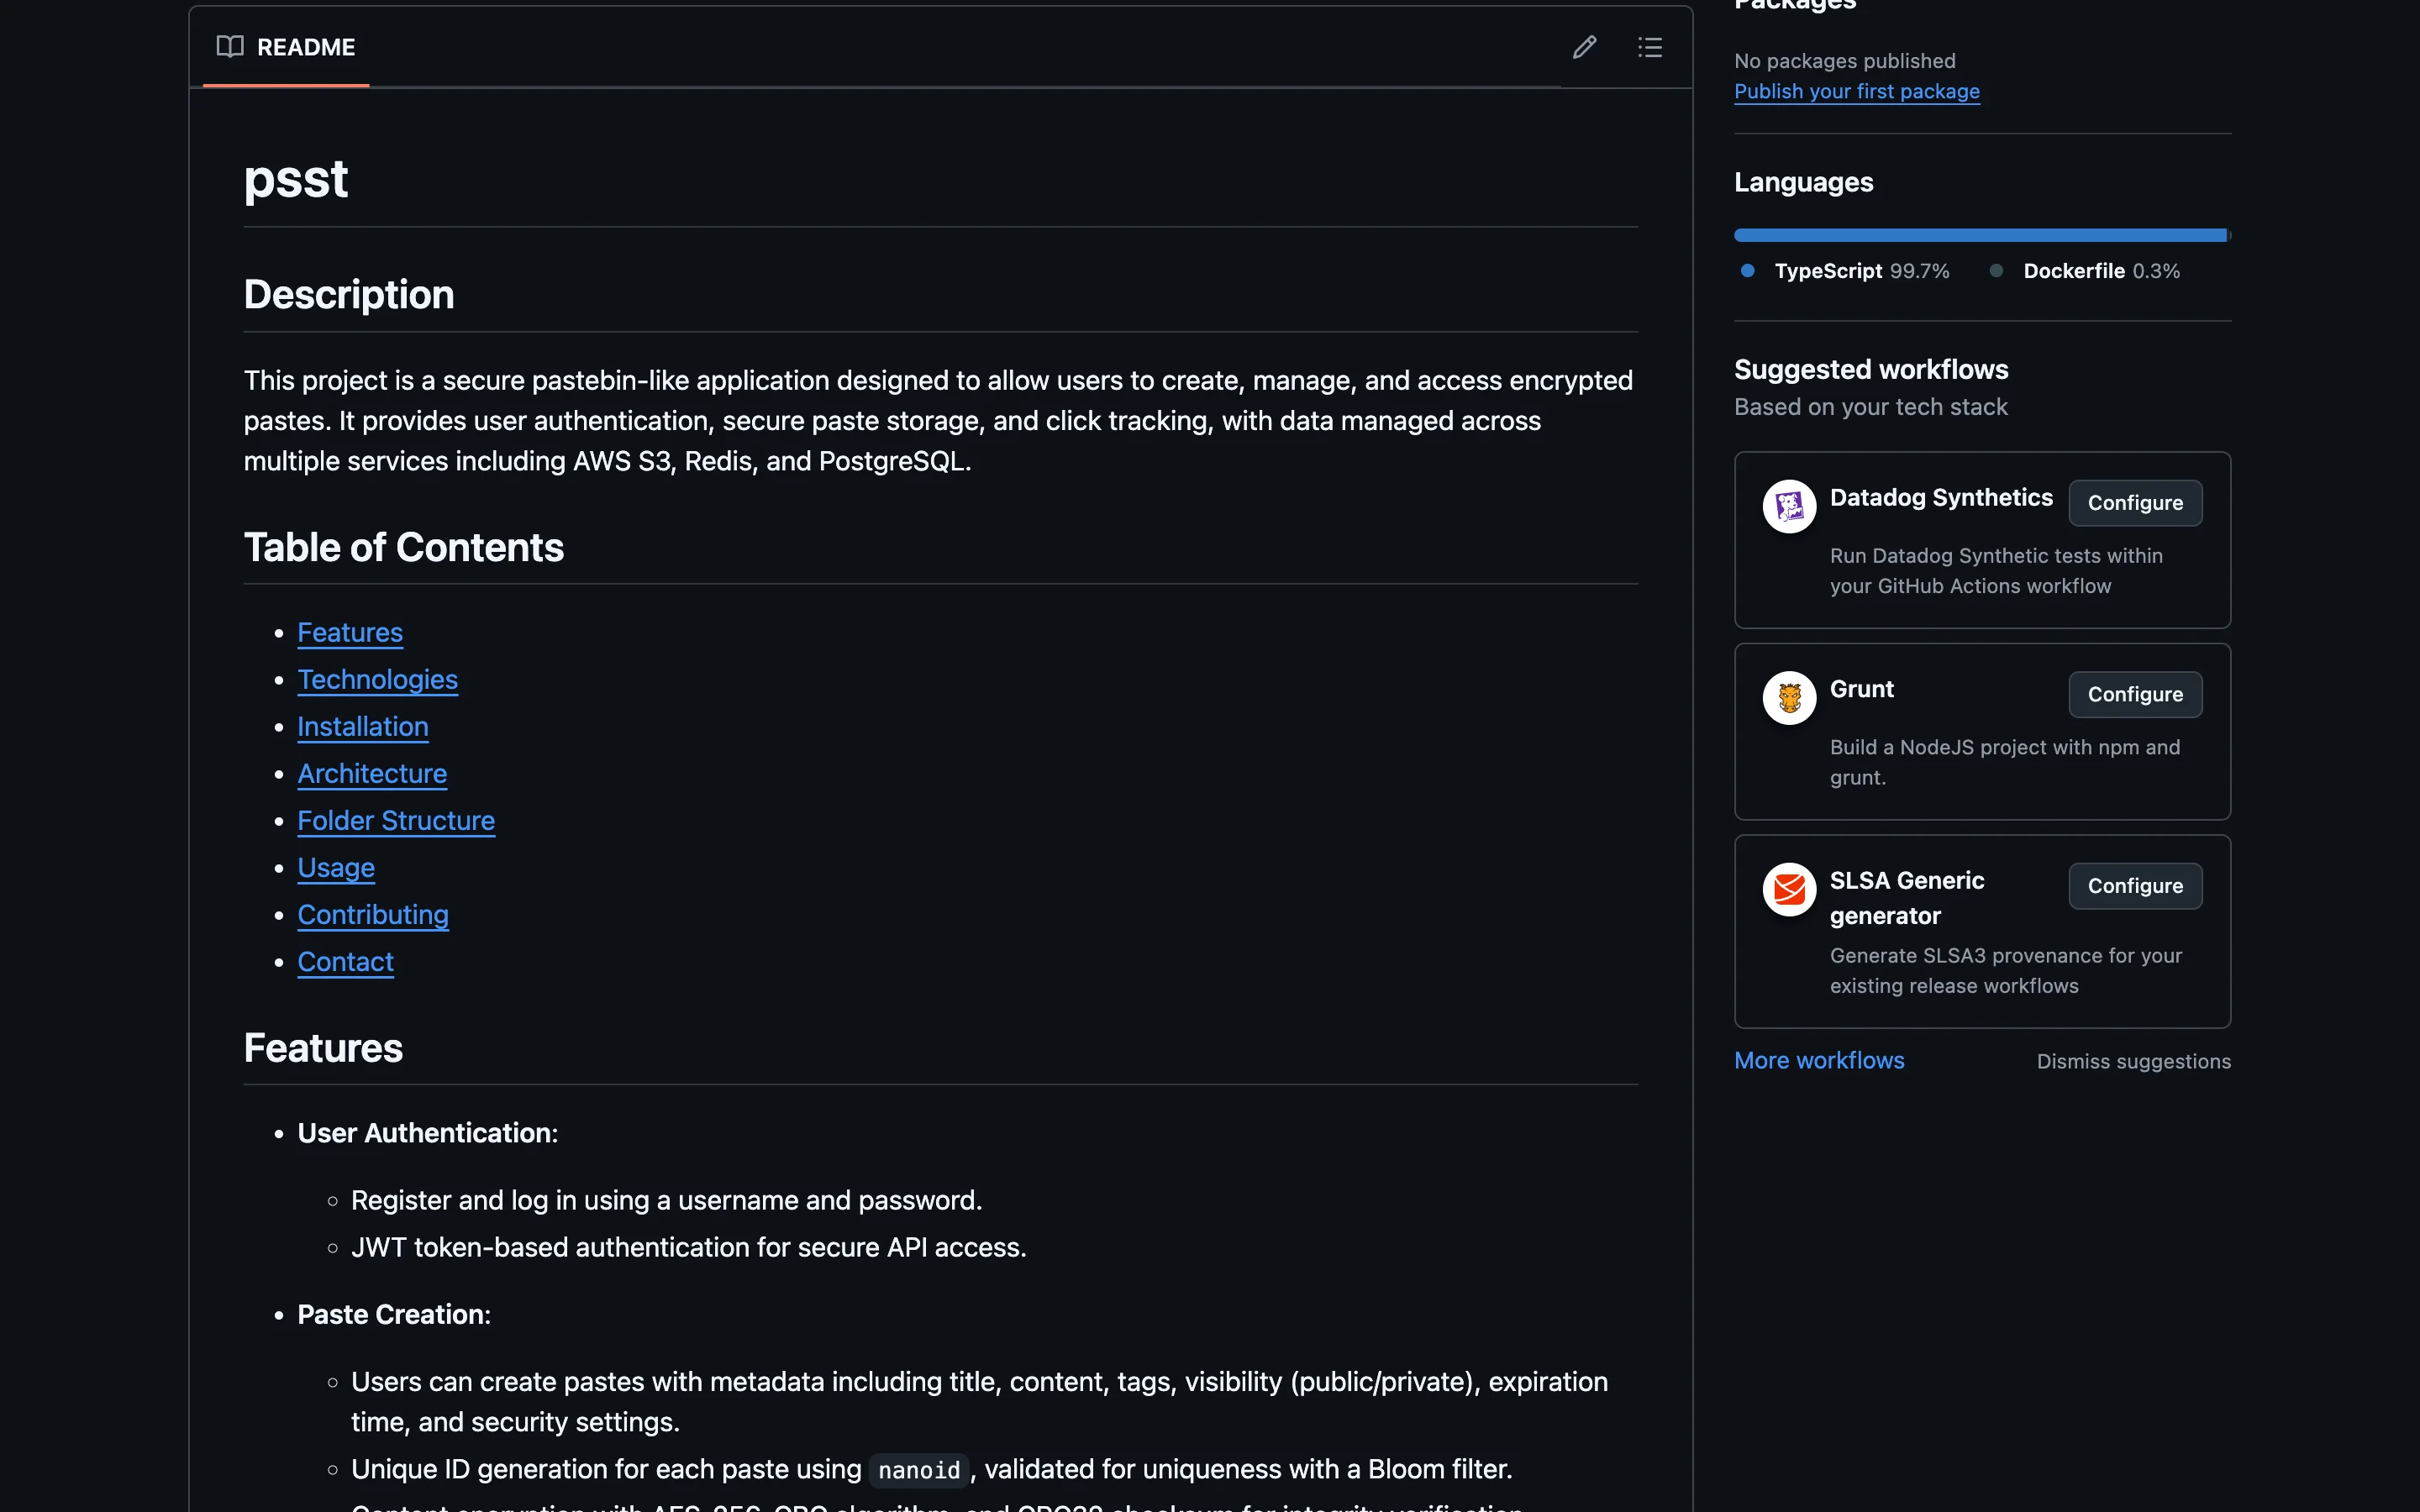Open Publish your first package link
The height and width of the screenshot is (1512, 2420).
[x=1856, y=91]
